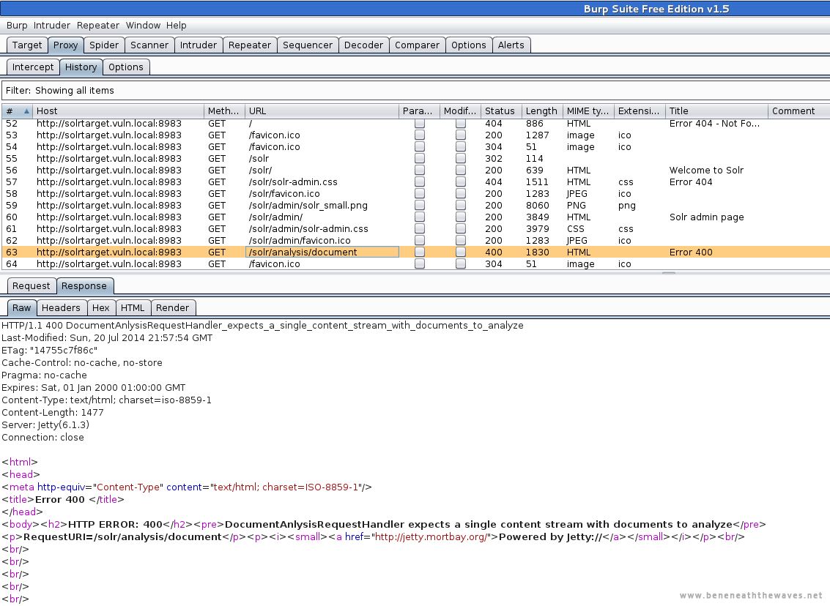The width and height of the screenshot is (830, 606).
Task: Open the Help menu
Action: [177, 26]
